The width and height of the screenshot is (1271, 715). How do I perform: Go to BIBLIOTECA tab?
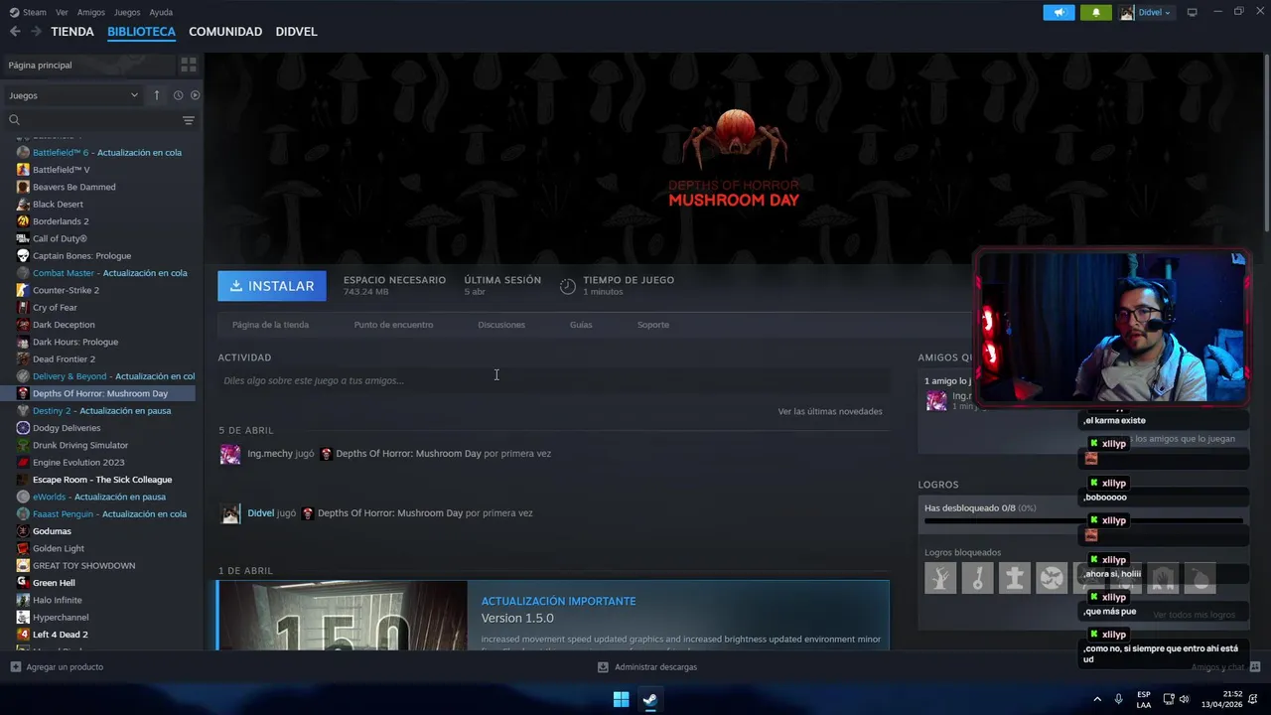(141, 32)
